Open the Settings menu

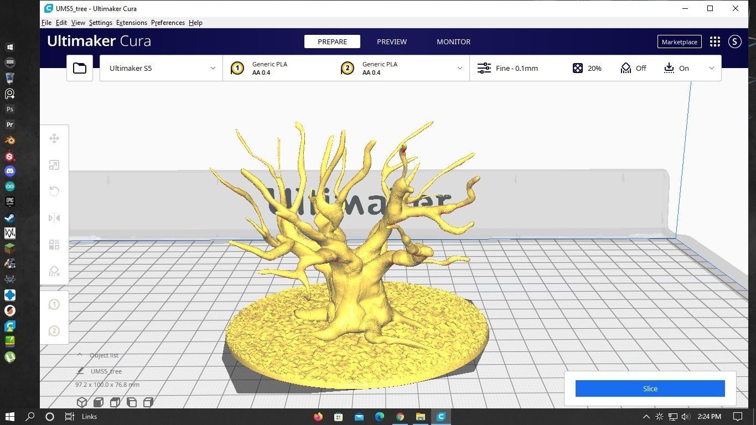pyautogui.click(x=101, y=23)
